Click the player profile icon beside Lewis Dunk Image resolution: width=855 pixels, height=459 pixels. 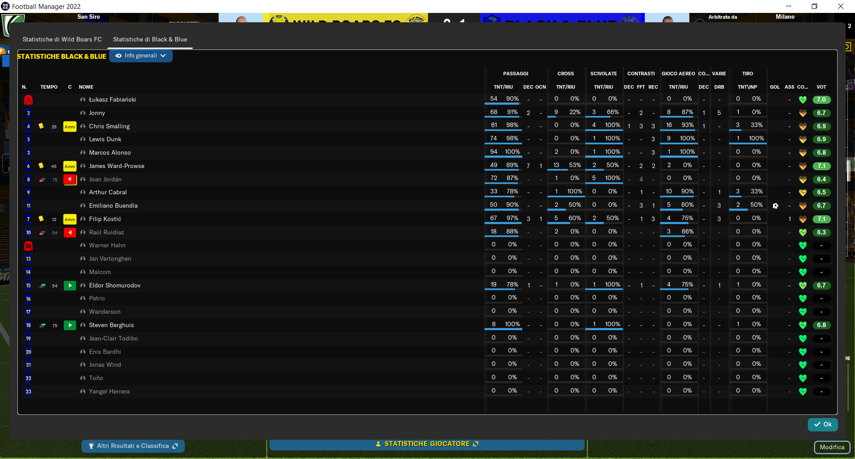tap(83, 139)
